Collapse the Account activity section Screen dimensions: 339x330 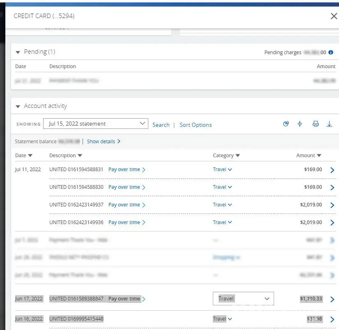(18, 106)
